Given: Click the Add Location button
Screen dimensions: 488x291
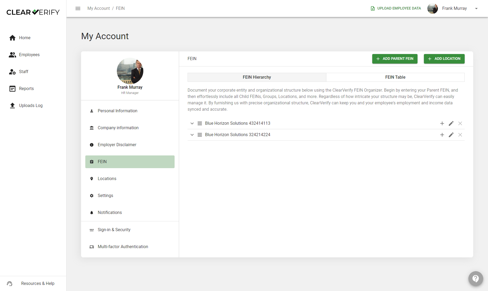Looking at the screenshot, I should [444, 59].
